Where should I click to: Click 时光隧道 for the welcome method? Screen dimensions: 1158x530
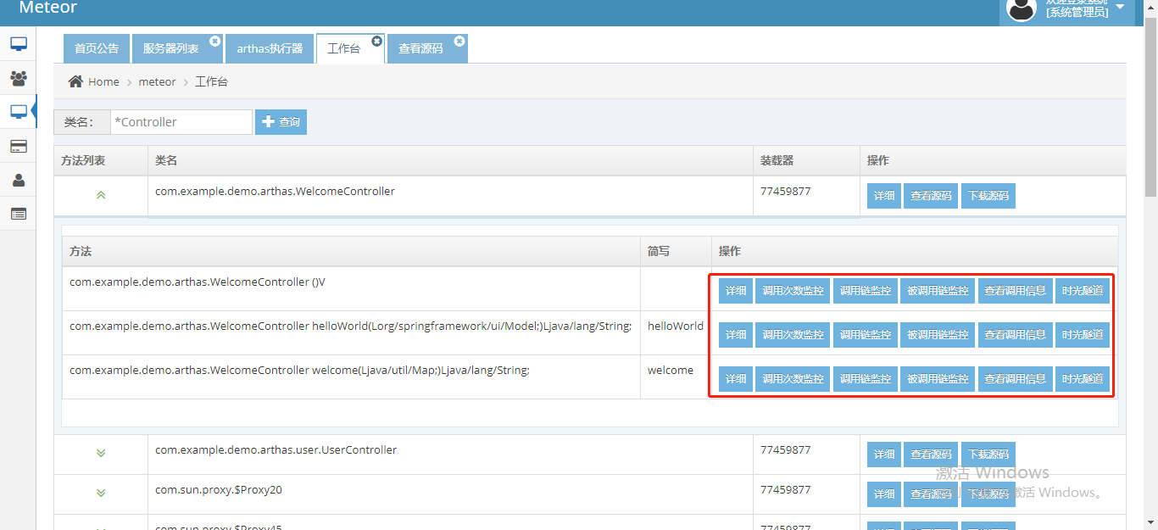[x=1083, y=378]
